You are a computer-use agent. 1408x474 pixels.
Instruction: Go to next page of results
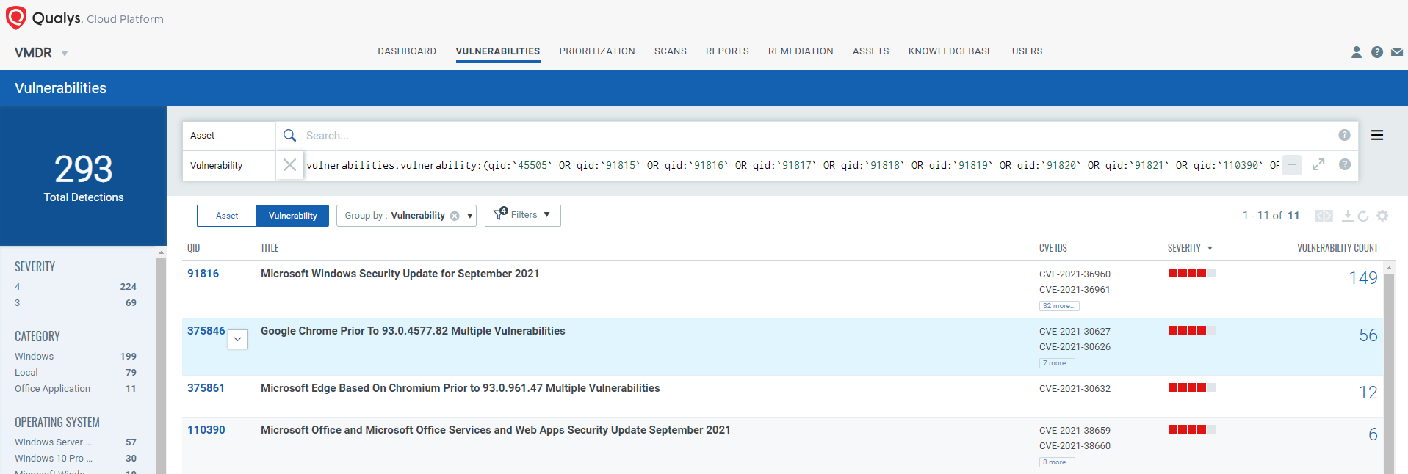(1329, 216)
